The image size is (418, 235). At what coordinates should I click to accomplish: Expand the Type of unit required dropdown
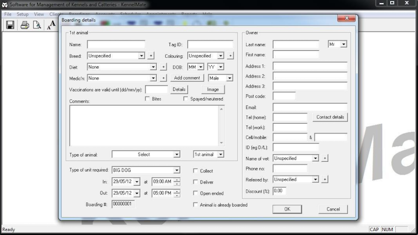point(177,170)
